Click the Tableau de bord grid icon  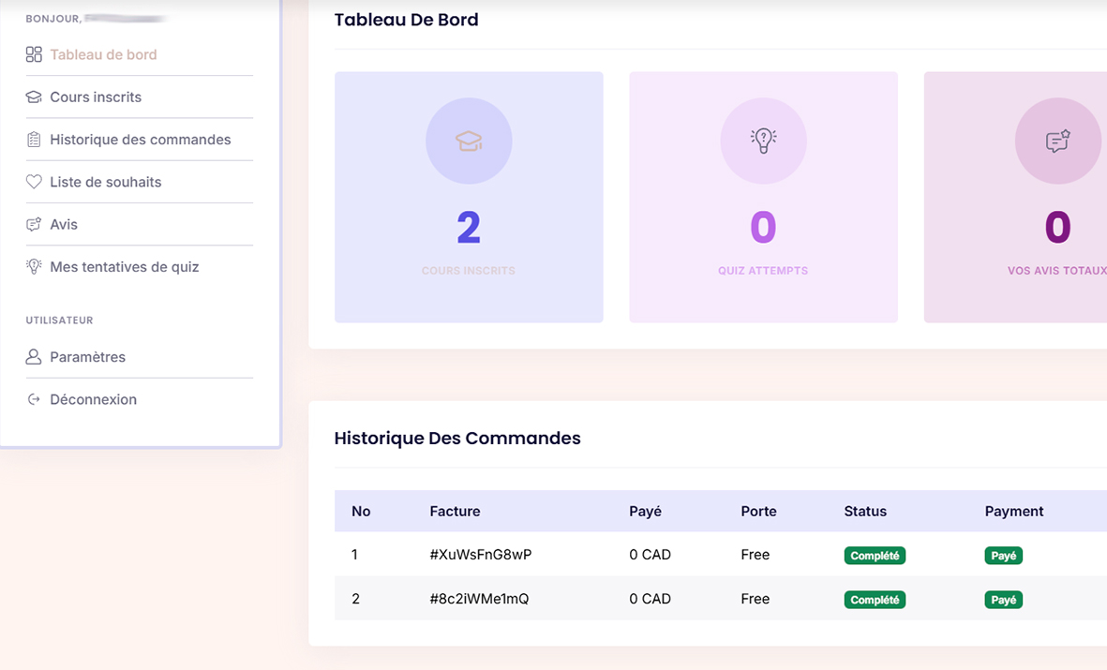(x=34, y=54)
